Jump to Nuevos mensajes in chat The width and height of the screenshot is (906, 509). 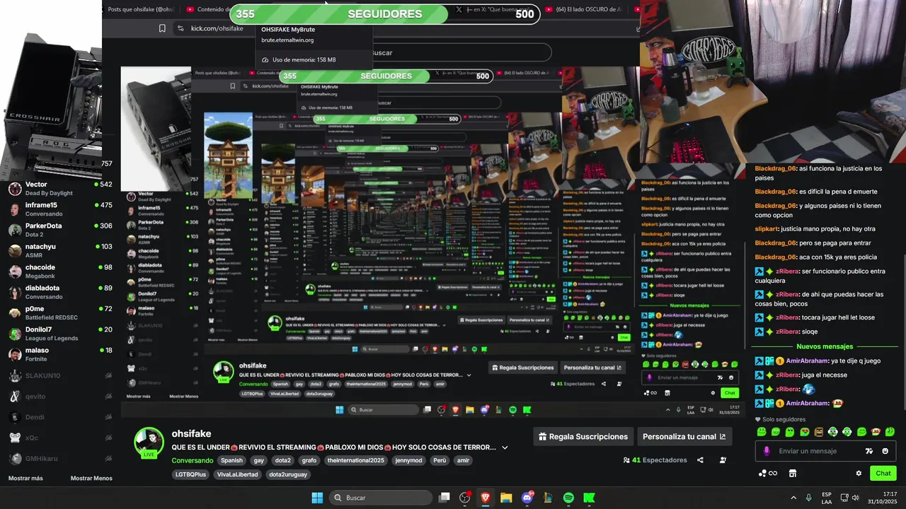tap(825, 346)
